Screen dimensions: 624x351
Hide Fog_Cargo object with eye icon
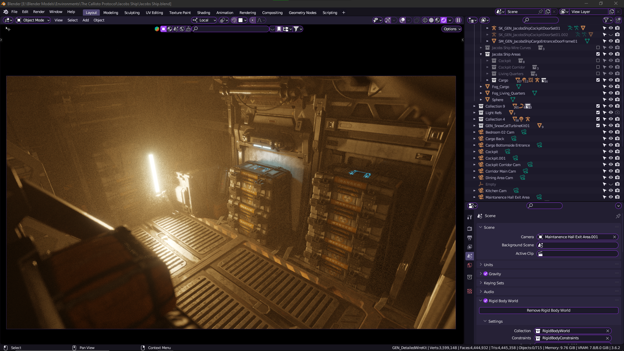[x=611, y=87]
